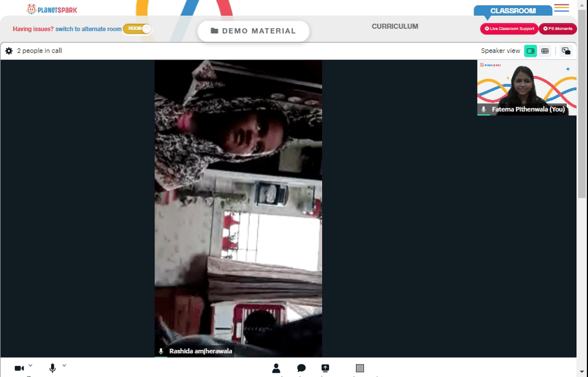Click the 'Speaker view' label

500,51
